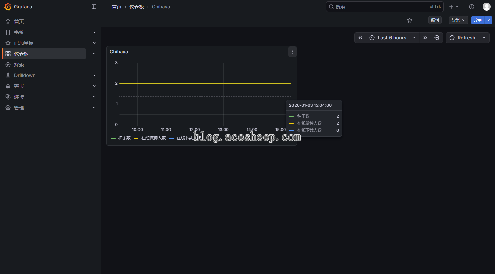495x274 pixels.
Task: Select 管理 in the sidebar menu
Action: [19, 107]
